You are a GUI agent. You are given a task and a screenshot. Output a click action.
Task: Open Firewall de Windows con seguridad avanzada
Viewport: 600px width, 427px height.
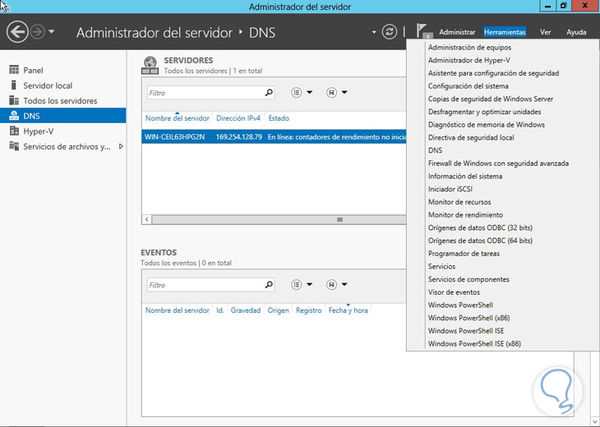click(x=498, y=163)
